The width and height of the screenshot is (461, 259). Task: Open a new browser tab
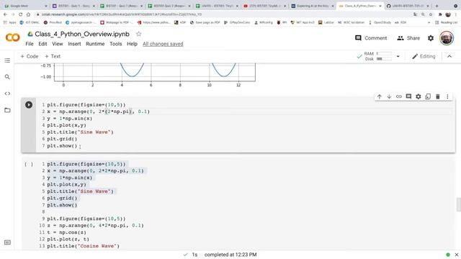[x=437, y=6]
